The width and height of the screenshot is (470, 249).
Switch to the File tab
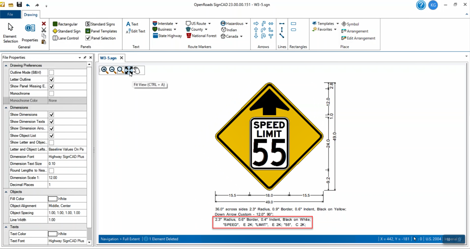pyautogui.click(x=10, y=15)
